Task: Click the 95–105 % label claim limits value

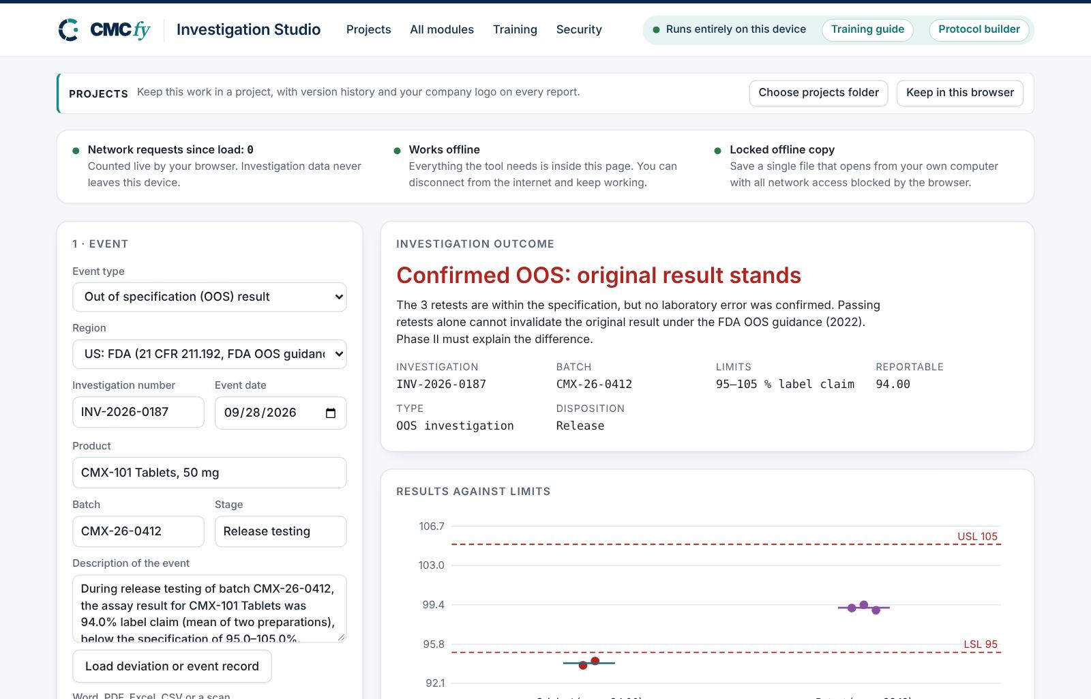Action: tap(785, 384)
